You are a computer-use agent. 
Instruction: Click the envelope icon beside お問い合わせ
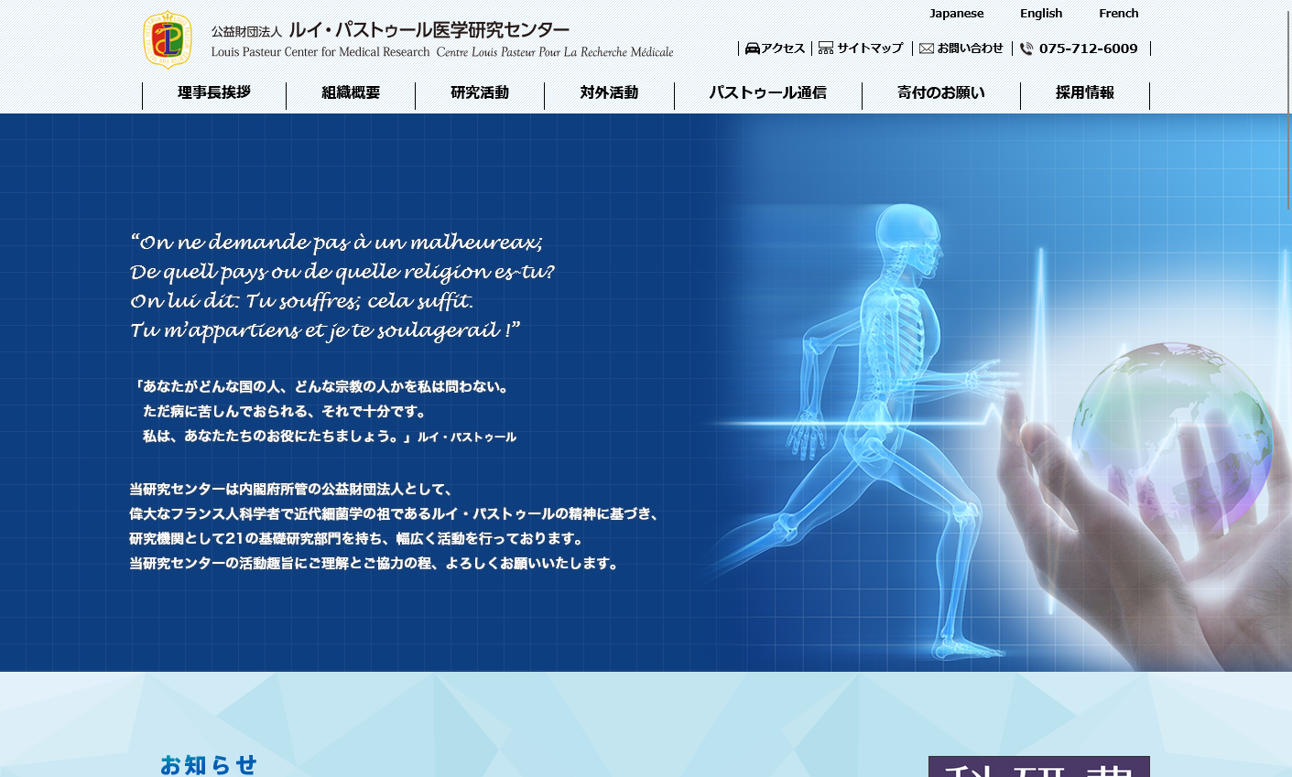pos(927,49)
